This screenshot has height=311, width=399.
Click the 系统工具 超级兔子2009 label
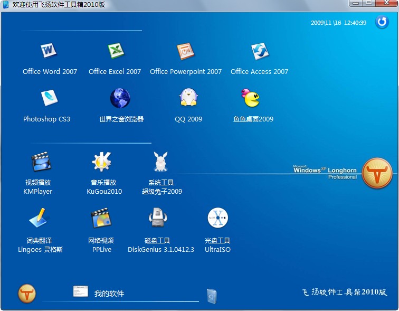point(162,187)
